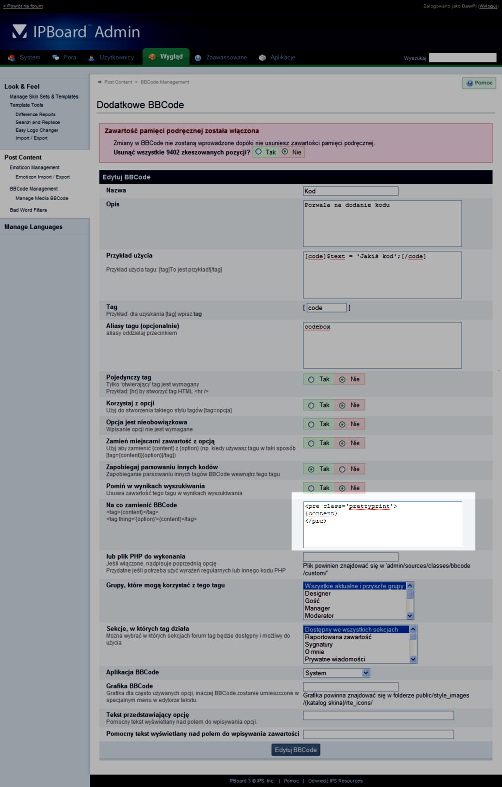Open Manage Skin Sets & Templates
This screenshot has width=502, height=787.
click(x=44, y=97)
